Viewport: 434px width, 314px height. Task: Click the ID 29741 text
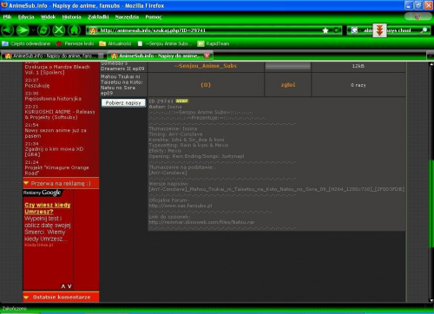(161, 101)
